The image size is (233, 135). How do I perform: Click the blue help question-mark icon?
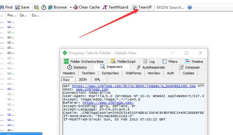pyautogui.click(x=190, y=7)
